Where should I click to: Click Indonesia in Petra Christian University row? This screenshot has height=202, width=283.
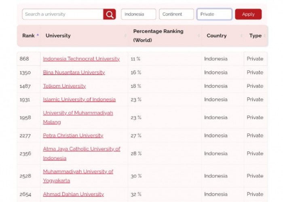215,136
